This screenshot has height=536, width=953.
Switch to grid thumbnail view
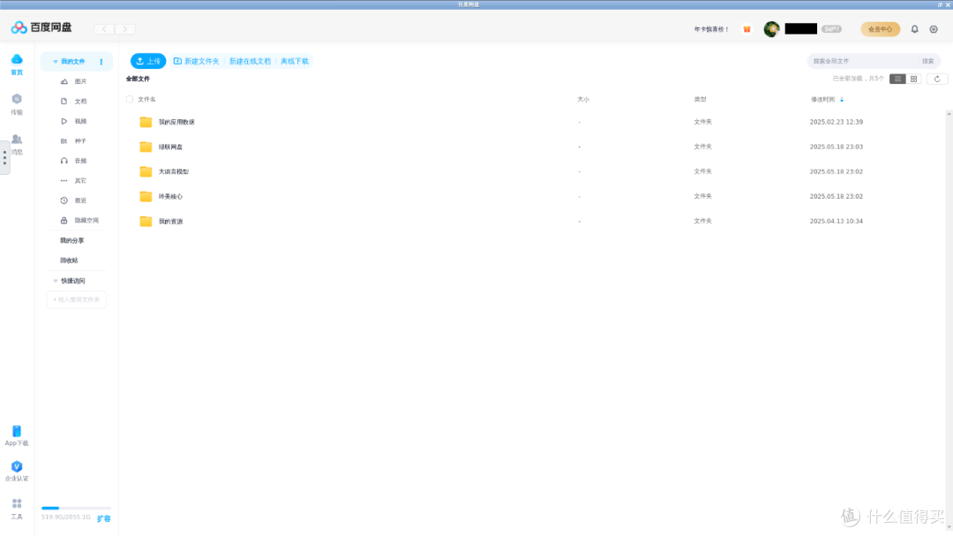pyautogui.click(x=914, y=79)
